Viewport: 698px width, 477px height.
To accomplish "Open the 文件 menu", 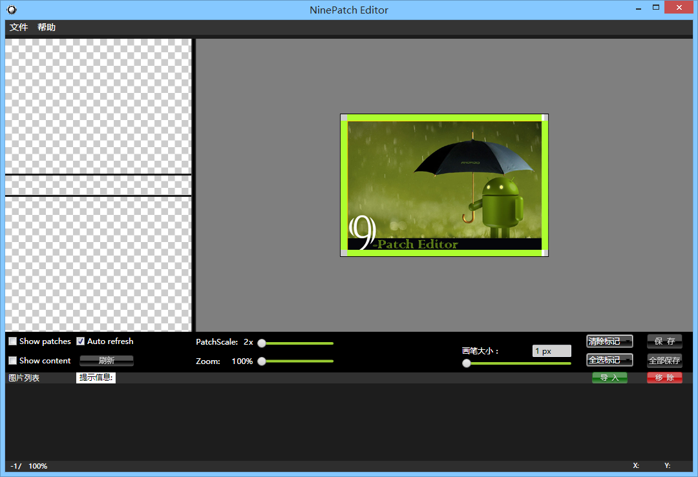I will click(x=19, y=27).
